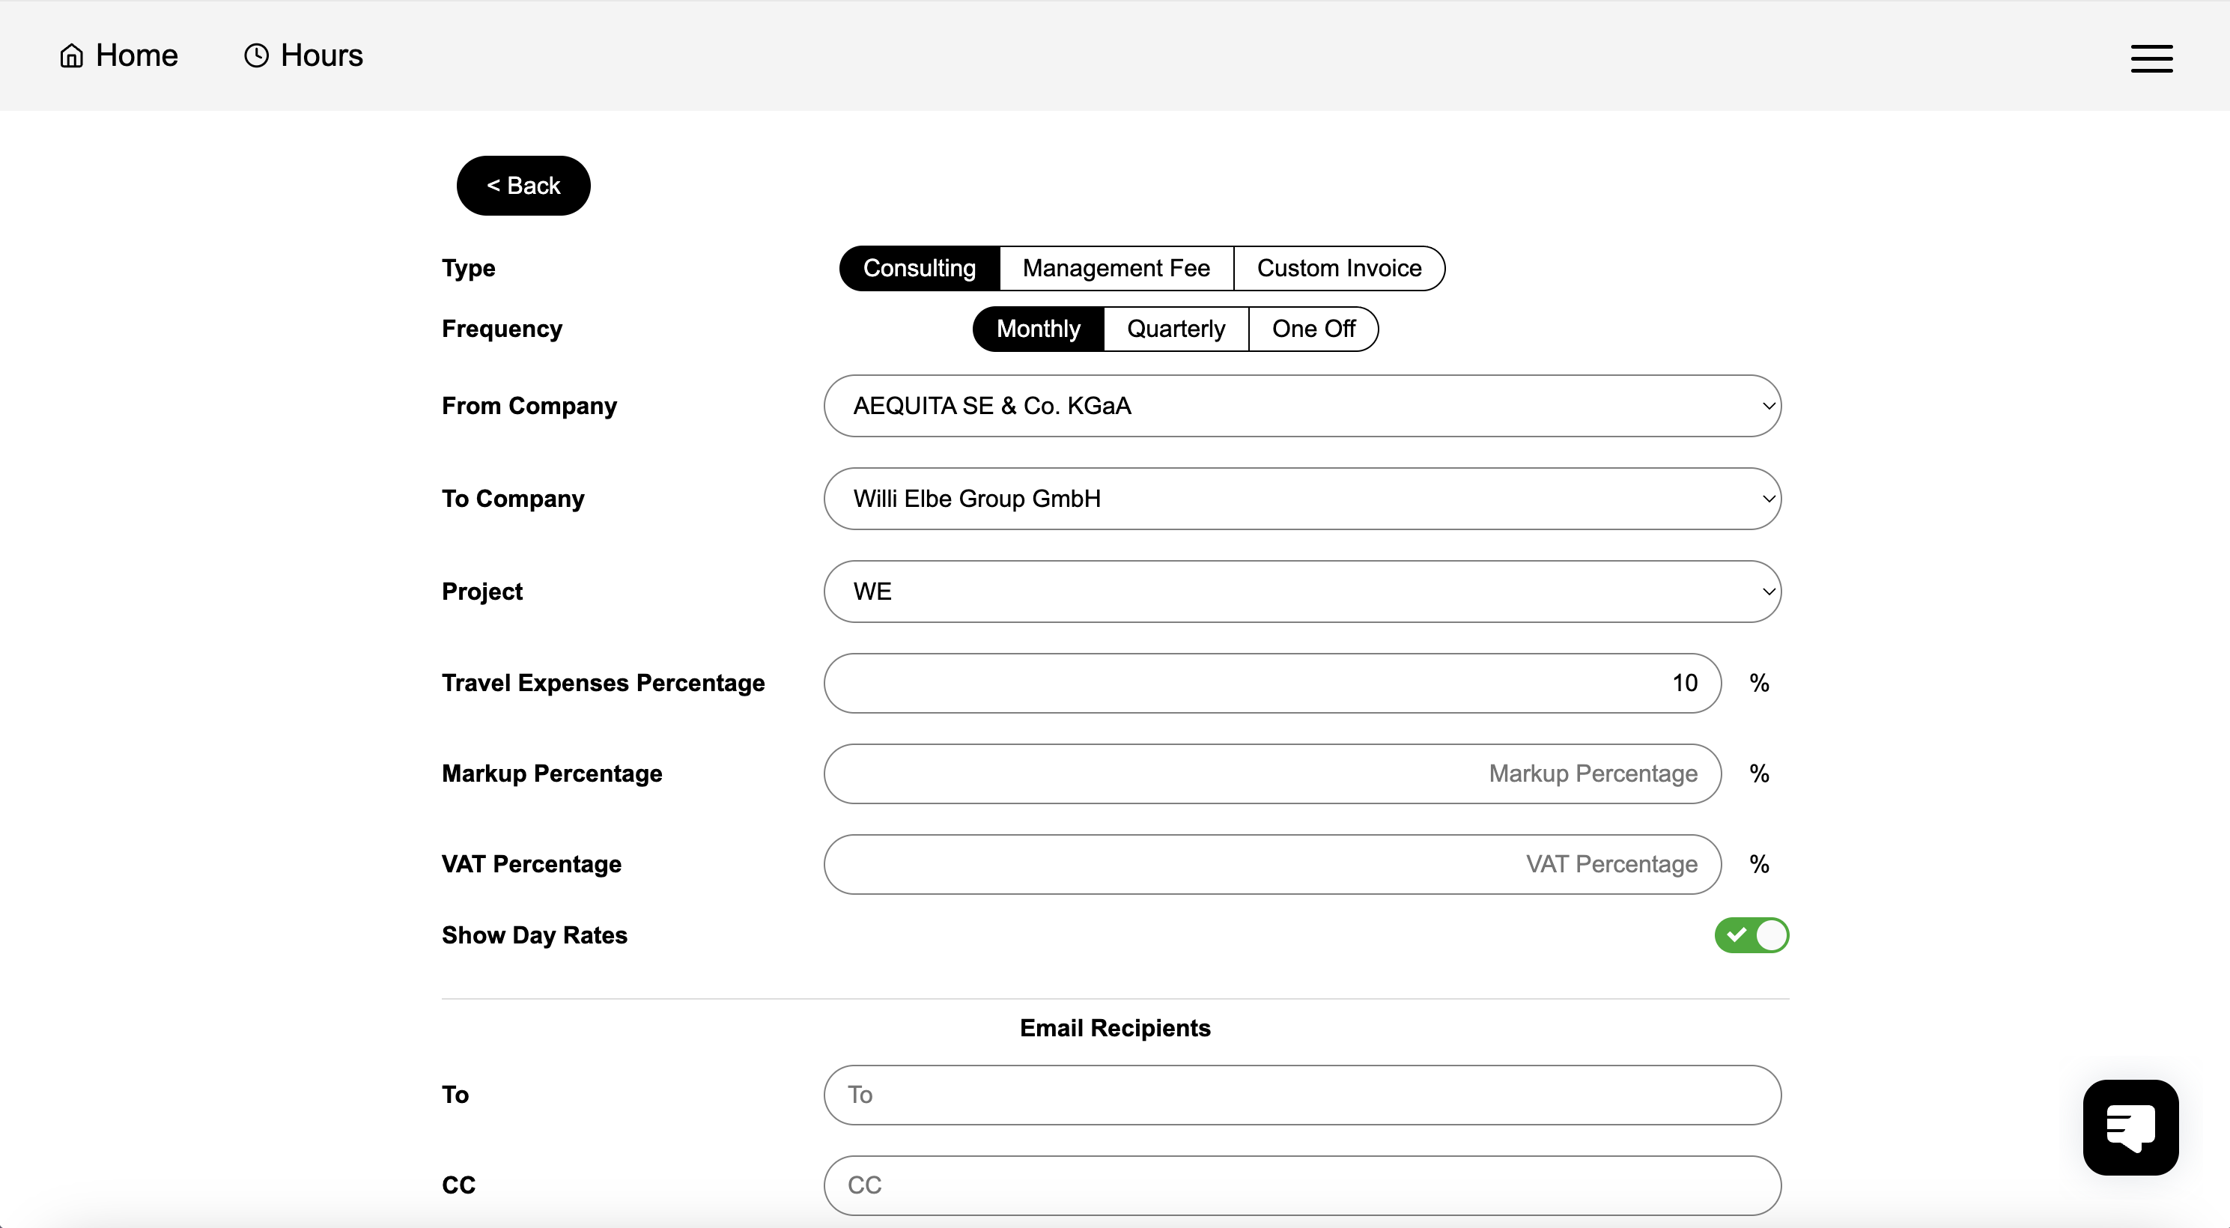The width and height of the screenshot is (2230, 1228).
Task: Click the VAT Percentage input
Action: pos(1271,863)
